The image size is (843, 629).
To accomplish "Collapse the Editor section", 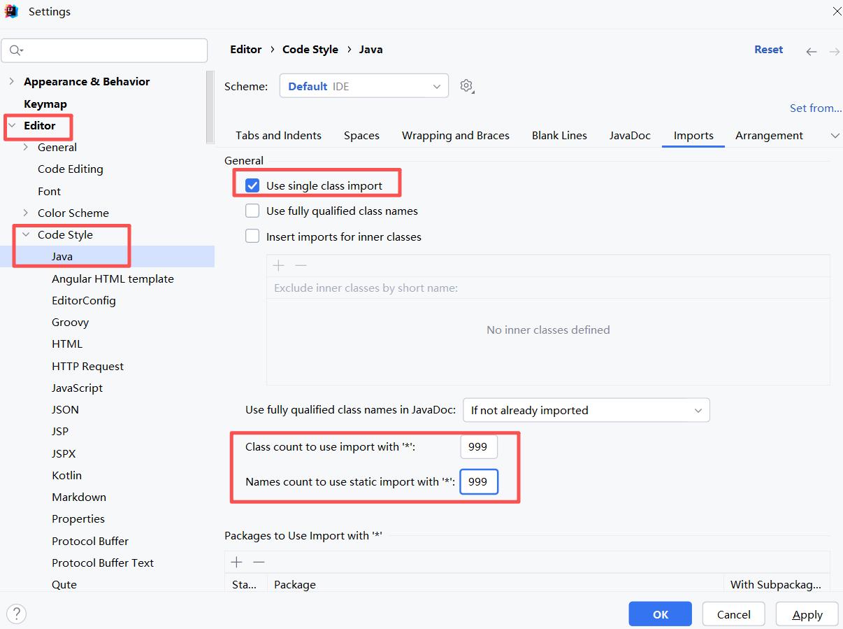I will pos(11,125).
